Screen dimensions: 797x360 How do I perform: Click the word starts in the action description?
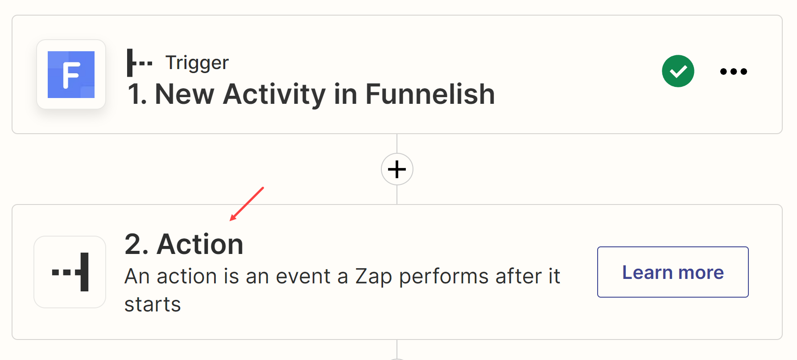(x=153, y=305)
